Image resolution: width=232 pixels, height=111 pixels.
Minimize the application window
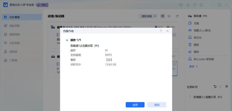(213, 5)
